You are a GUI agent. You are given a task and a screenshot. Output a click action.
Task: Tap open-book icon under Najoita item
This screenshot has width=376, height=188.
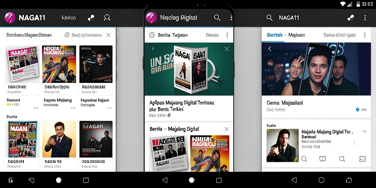[322, 159]
